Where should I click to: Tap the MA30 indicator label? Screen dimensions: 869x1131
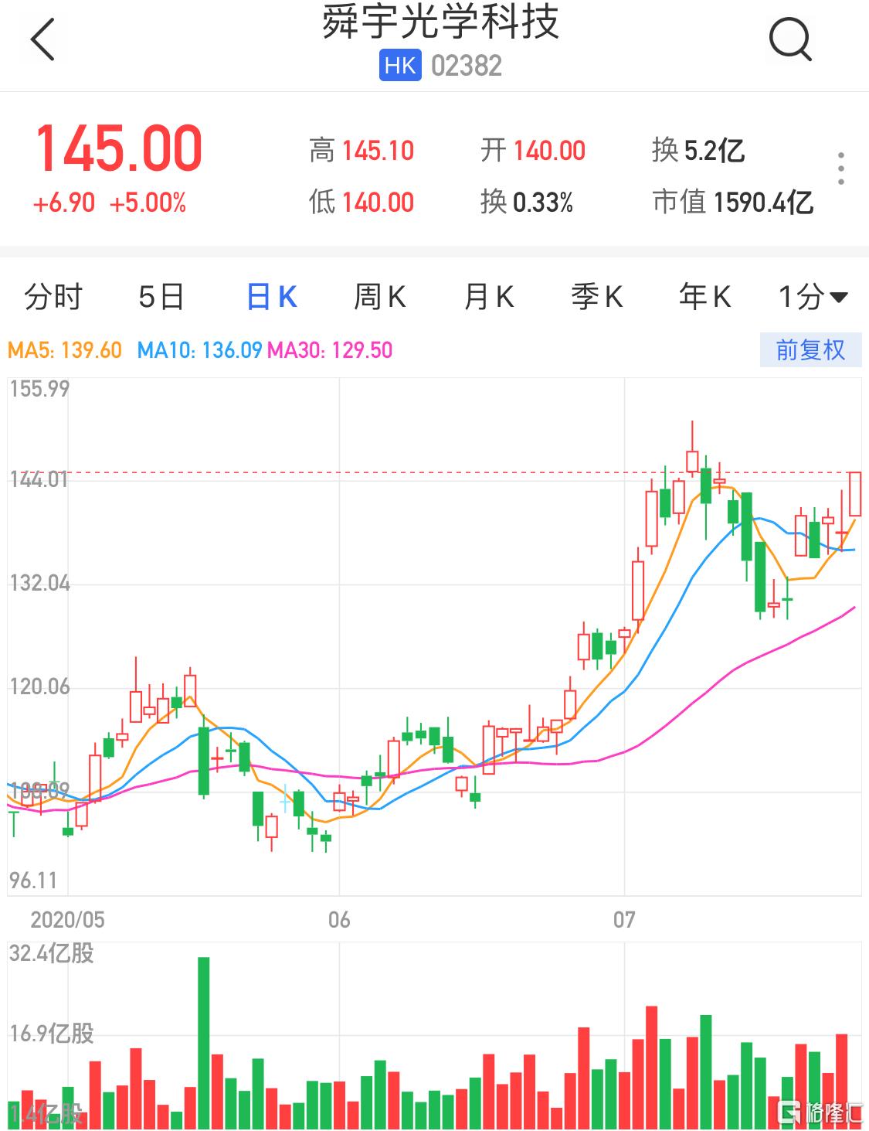click(x=330, y=350)
